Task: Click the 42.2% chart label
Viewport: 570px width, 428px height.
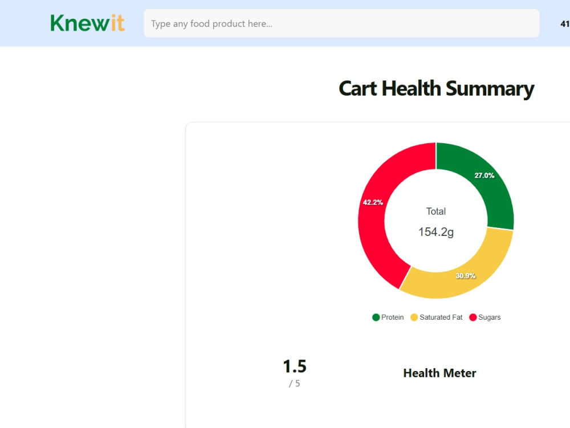Action: 373,202
